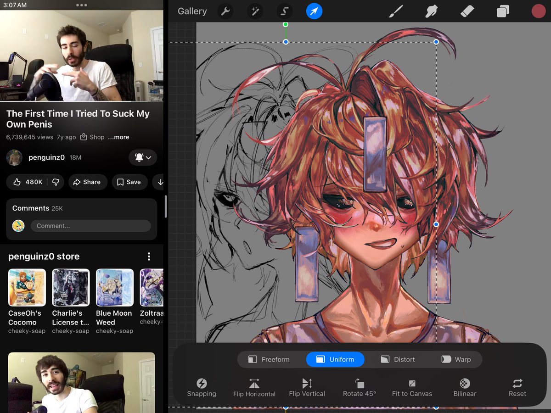Click the YouTube panel scrollbar
The width and height of the screenshot is (551, 413).
pyautogui.click(x=166, y=206)
